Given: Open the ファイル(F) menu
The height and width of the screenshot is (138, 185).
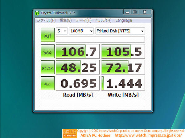Looking at the screenshot, I should point(46,21).
